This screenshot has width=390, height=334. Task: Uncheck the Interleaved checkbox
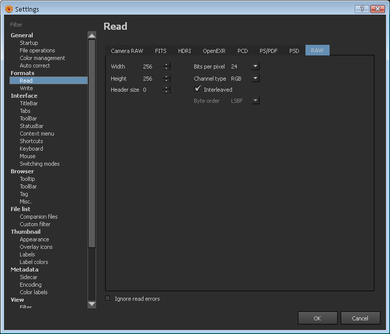pos(197,89)
